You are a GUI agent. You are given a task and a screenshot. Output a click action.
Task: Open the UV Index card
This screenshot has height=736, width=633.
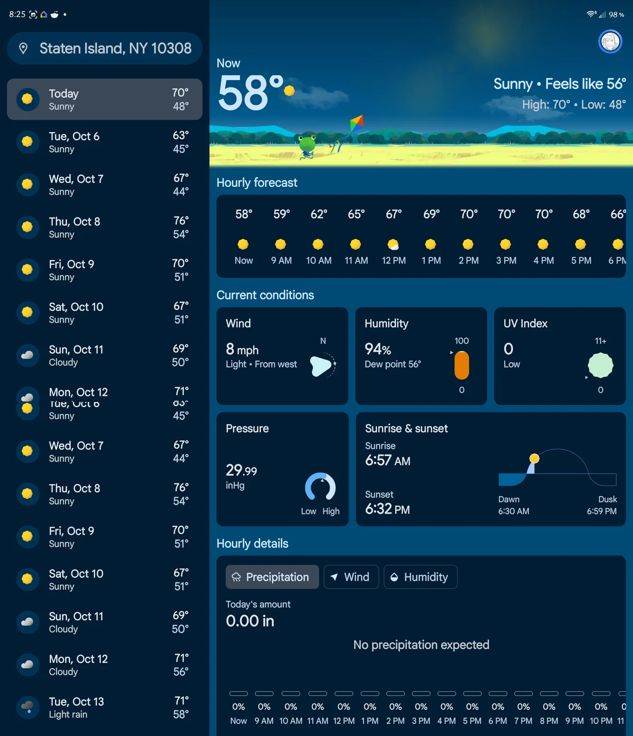click(x=560, y=356)
